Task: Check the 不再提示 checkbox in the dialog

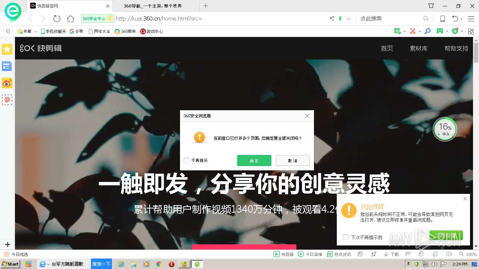Action: point(186,161)
